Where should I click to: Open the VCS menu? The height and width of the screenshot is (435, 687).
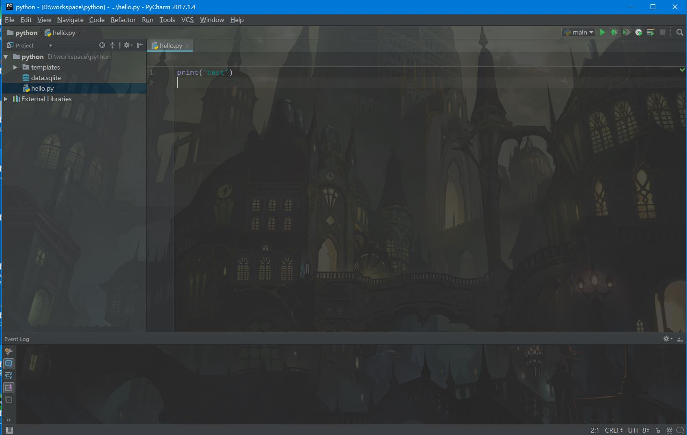[x=188, y=20]
